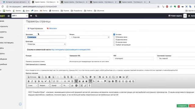Insert an image via editor toolbar
195x109 pixels.
(109, 81)
